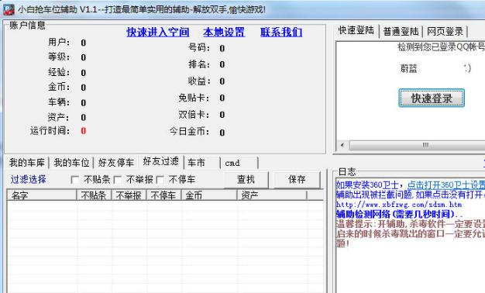
Task: Sort by the 名字 column header
Action: [x=42, y=195]
